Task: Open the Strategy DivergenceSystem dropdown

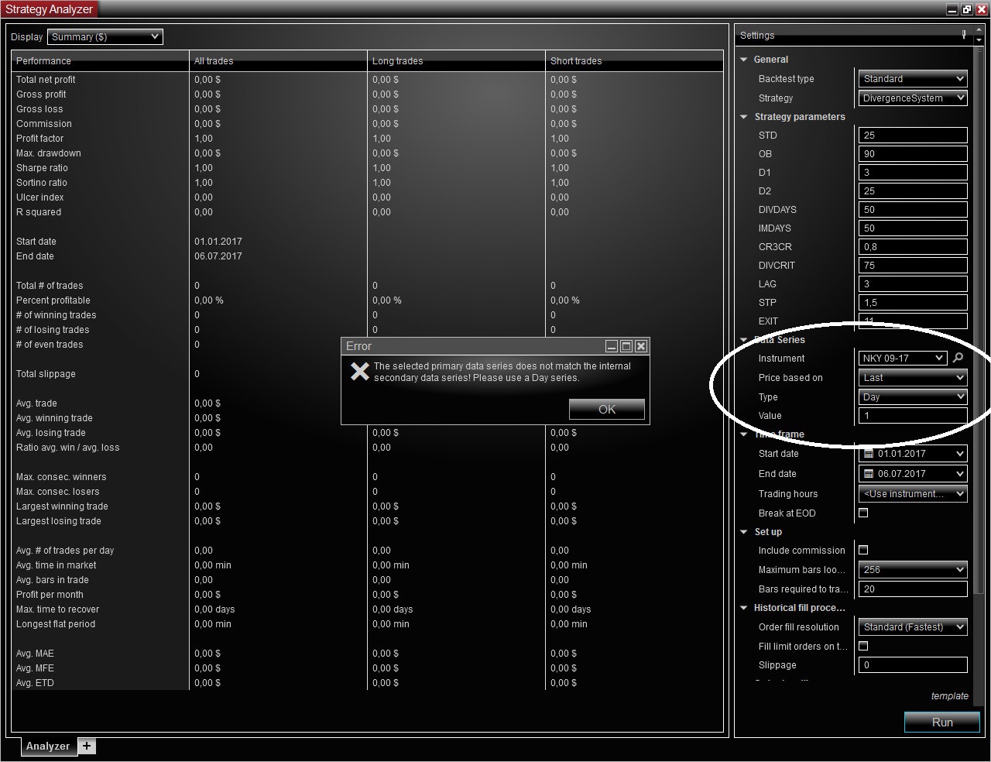Action: [913, 98]
